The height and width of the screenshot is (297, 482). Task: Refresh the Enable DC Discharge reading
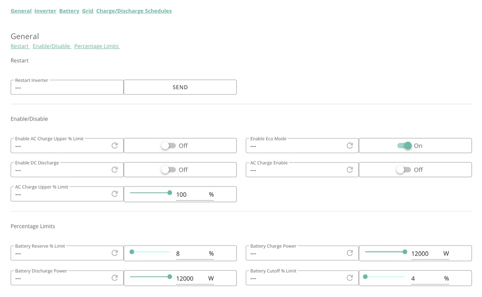tap(115, 170)
